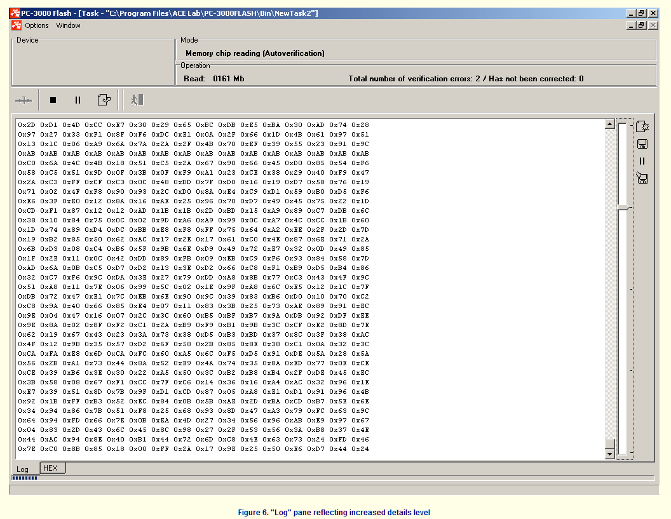671x519 pixels.
Task: Click the exit icon showing a walking figure
Action: click(137, 100)
